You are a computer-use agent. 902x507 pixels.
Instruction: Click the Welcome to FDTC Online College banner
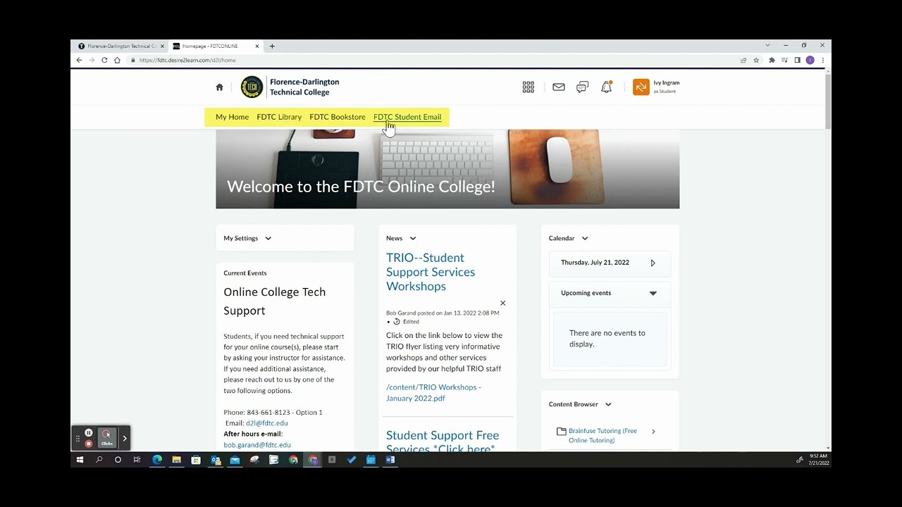tap(447, 169)
